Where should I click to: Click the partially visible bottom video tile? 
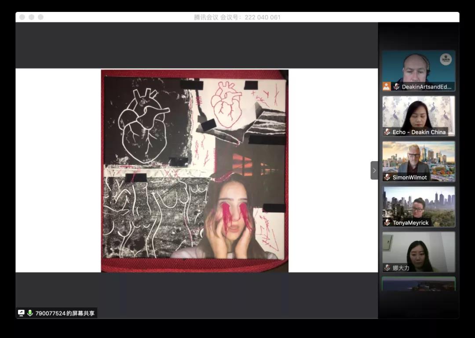(418, 284)
